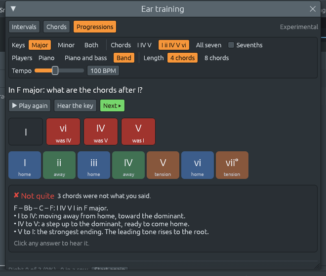Click the 'V to I: the strongest ending' line
The width and height of the screenshot is (326, 276).
click(111, 232)
